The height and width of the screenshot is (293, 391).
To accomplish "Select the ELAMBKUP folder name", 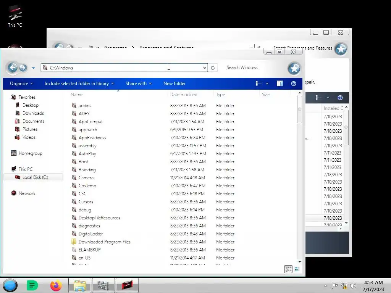I will coord(89,250).
